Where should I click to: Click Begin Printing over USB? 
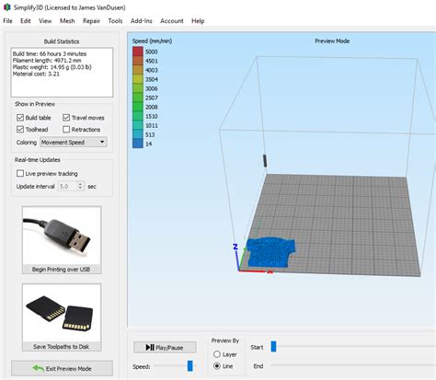click(x=62, y=240)
